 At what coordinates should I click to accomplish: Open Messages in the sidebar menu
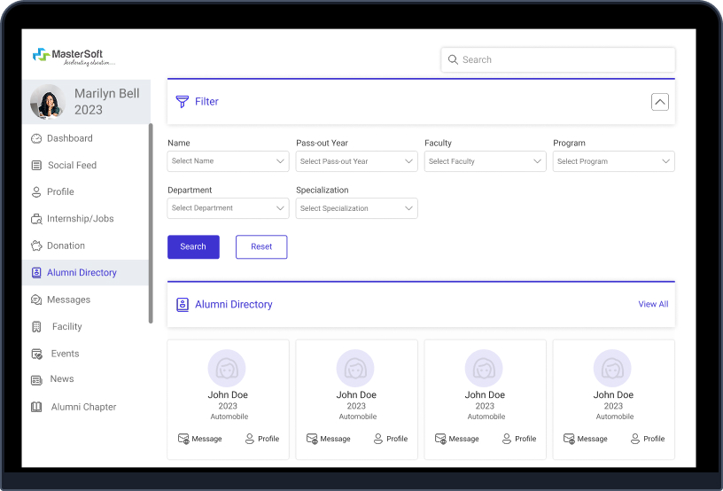tap(68, 300)
